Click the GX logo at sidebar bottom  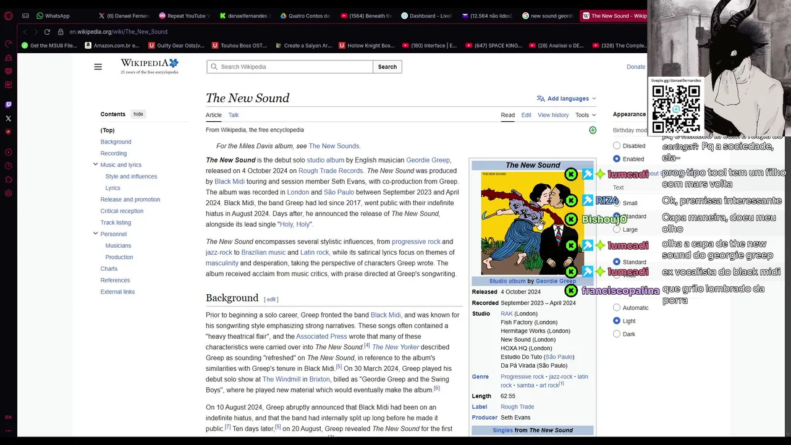[x=8, y=417]
